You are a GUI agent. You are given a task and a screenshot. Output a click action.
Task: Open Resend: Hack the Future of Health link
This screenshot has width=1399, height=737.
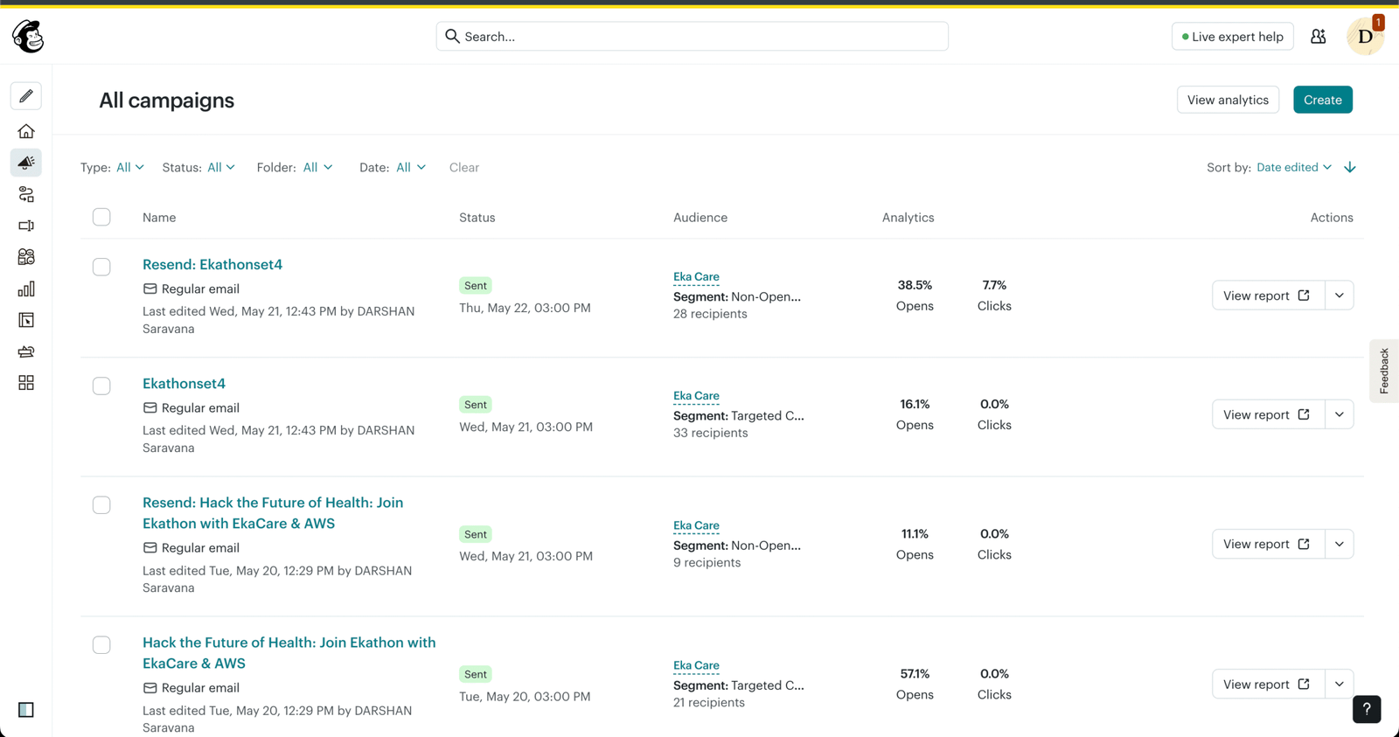pos(273,513)
